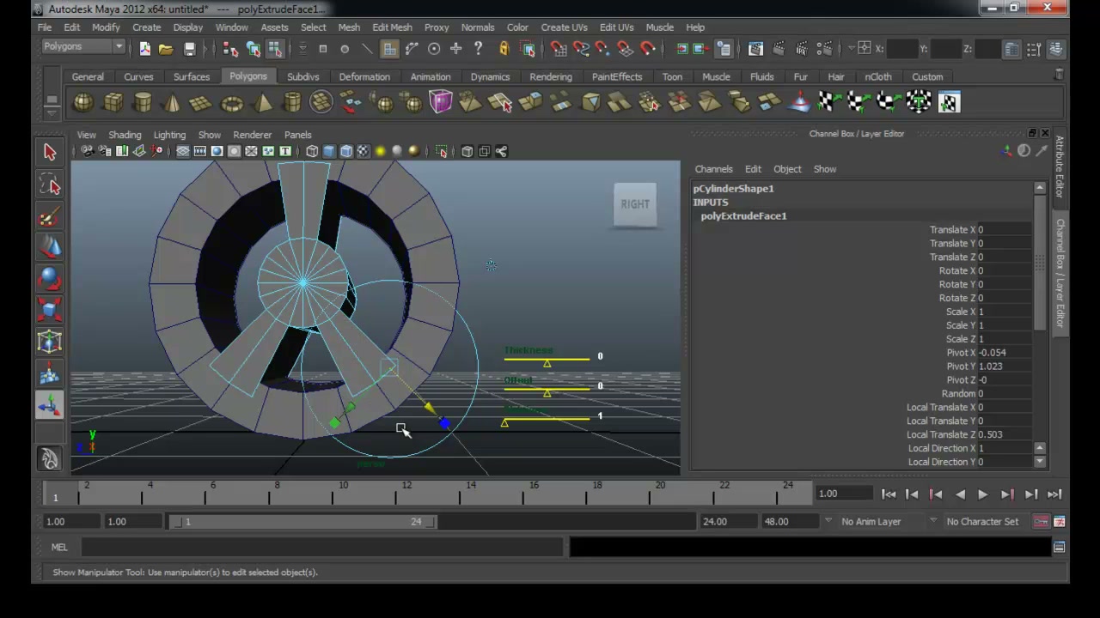Create a polygon plane from shelf
Image resolution: width=1100 pixels, height=618 pixels.
click(201, 103)
